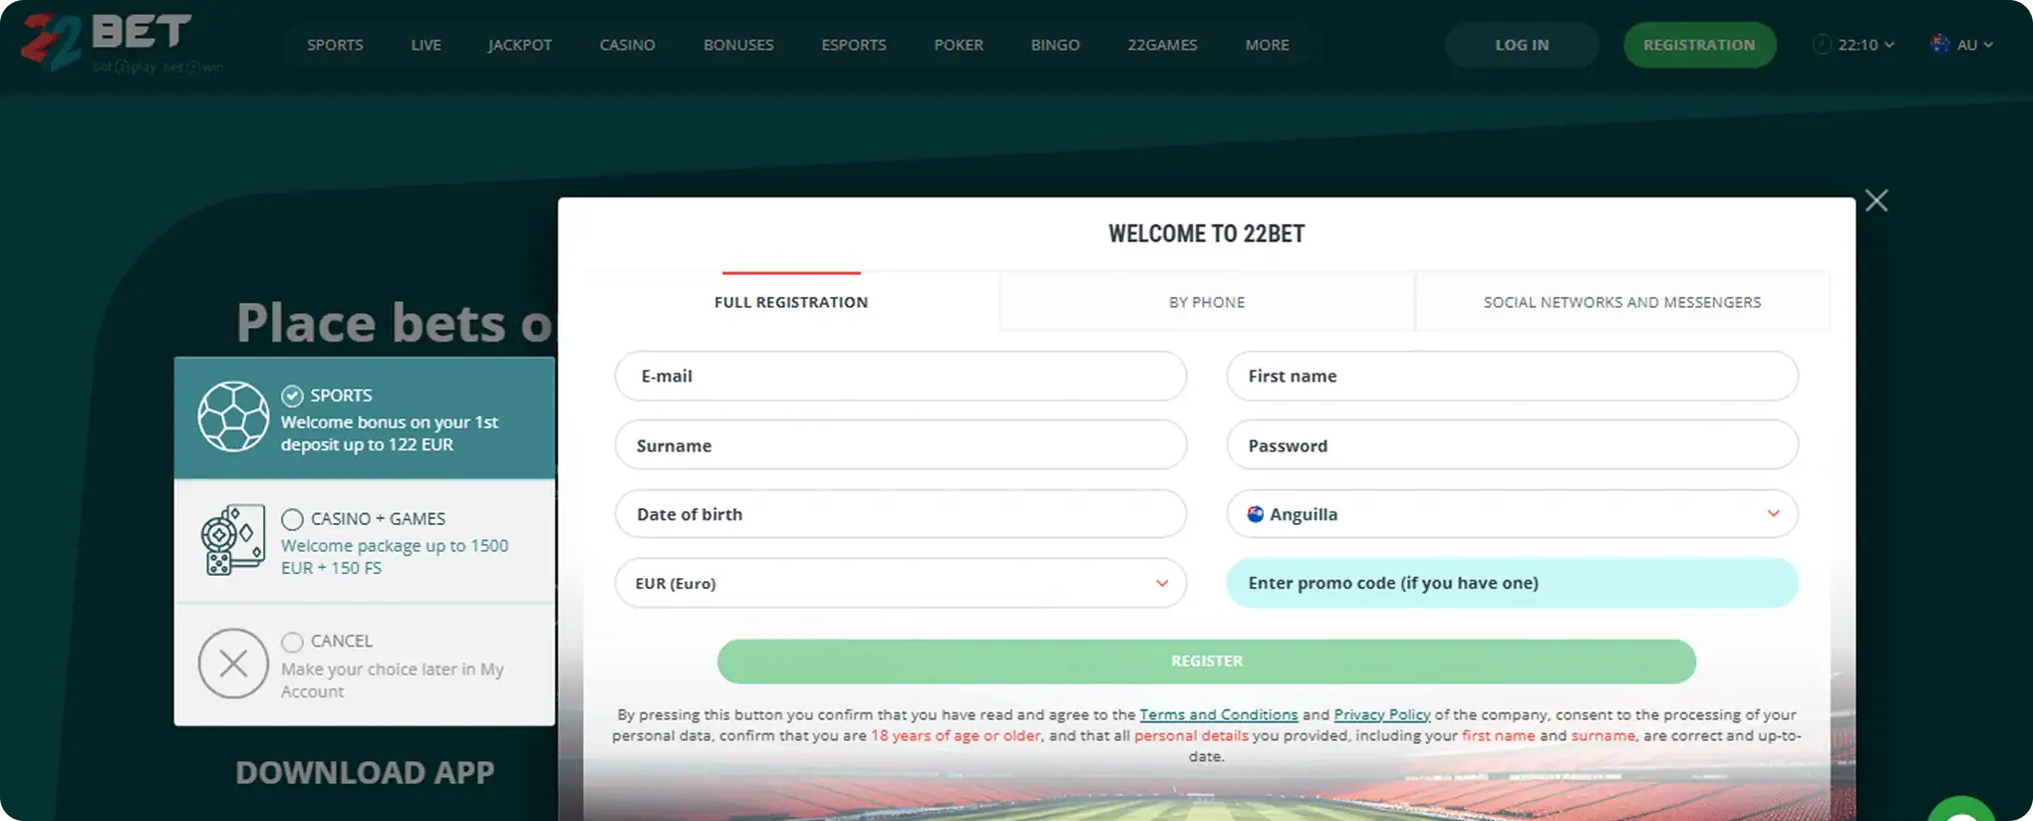Click the 'Place bets' heading text

[x=395, y=323]
